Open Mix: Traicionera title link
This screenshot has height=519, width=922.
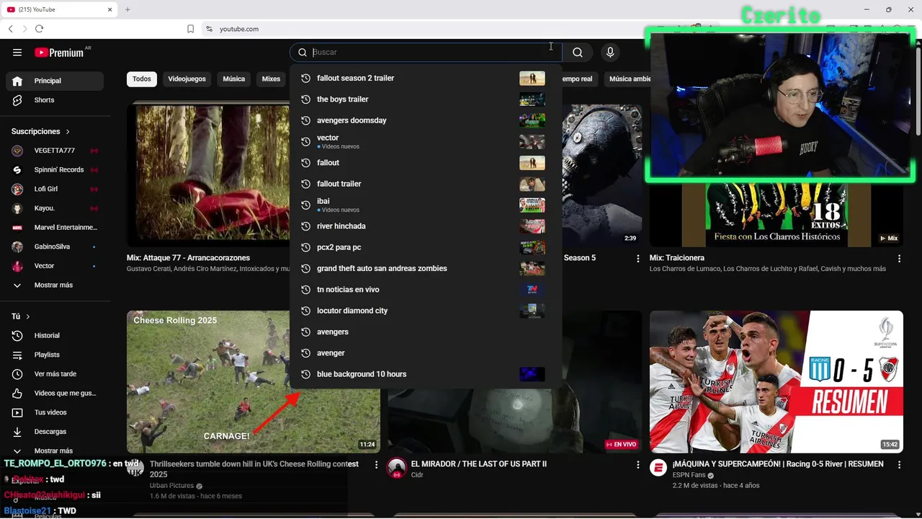pyautogui.click(x=677, y=258)
